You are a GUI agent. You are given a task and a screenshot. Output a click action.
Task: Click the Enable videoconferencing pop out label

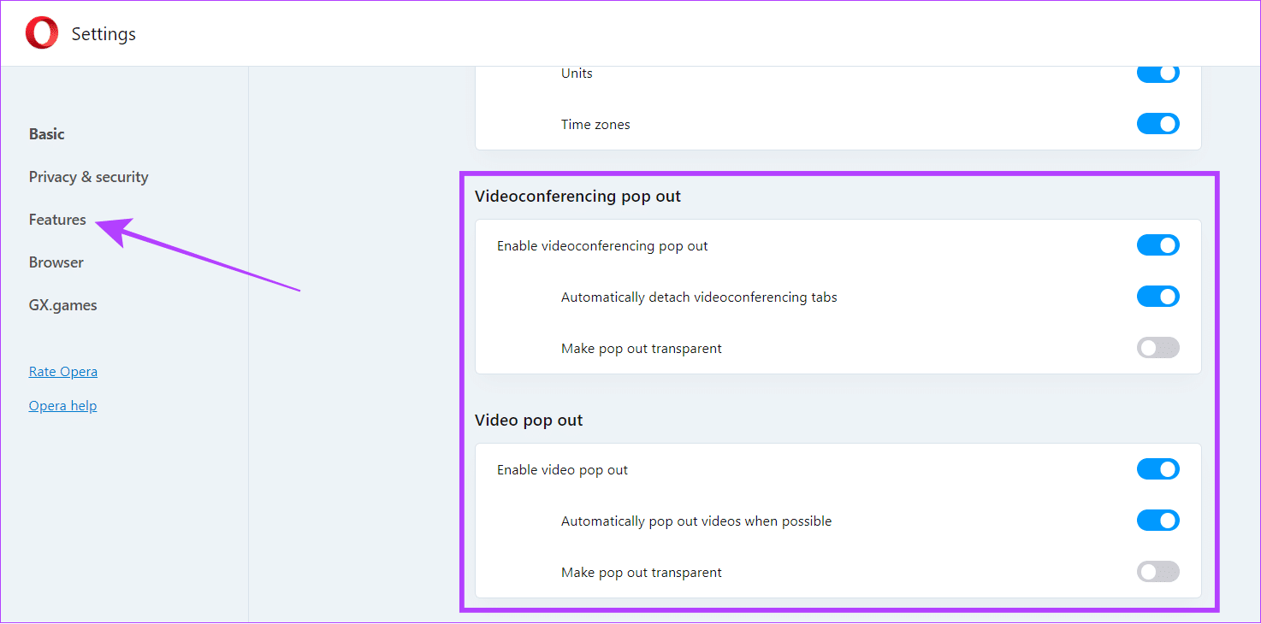(x=603, y=246)
